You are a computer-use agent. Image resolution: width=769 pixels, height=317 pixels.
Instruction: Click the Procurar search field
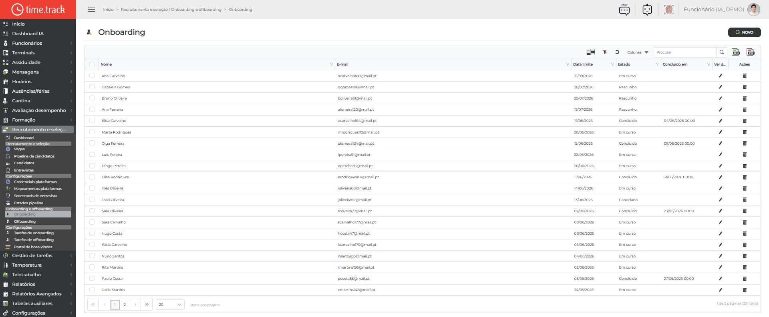(x=685, y=52)
